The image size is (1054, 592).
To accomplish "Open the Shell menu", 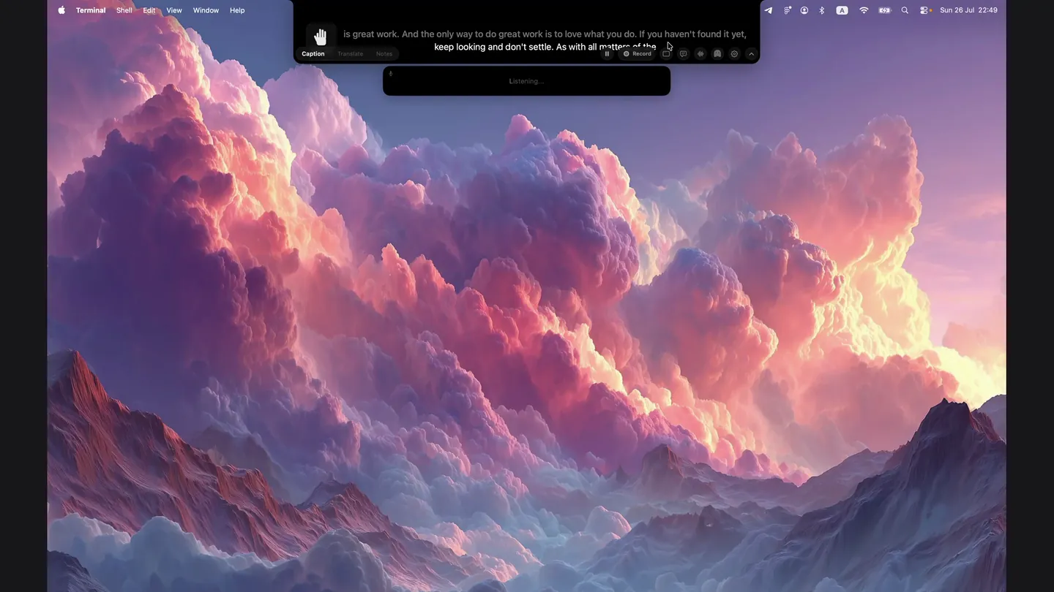I will tap(124, 10).
